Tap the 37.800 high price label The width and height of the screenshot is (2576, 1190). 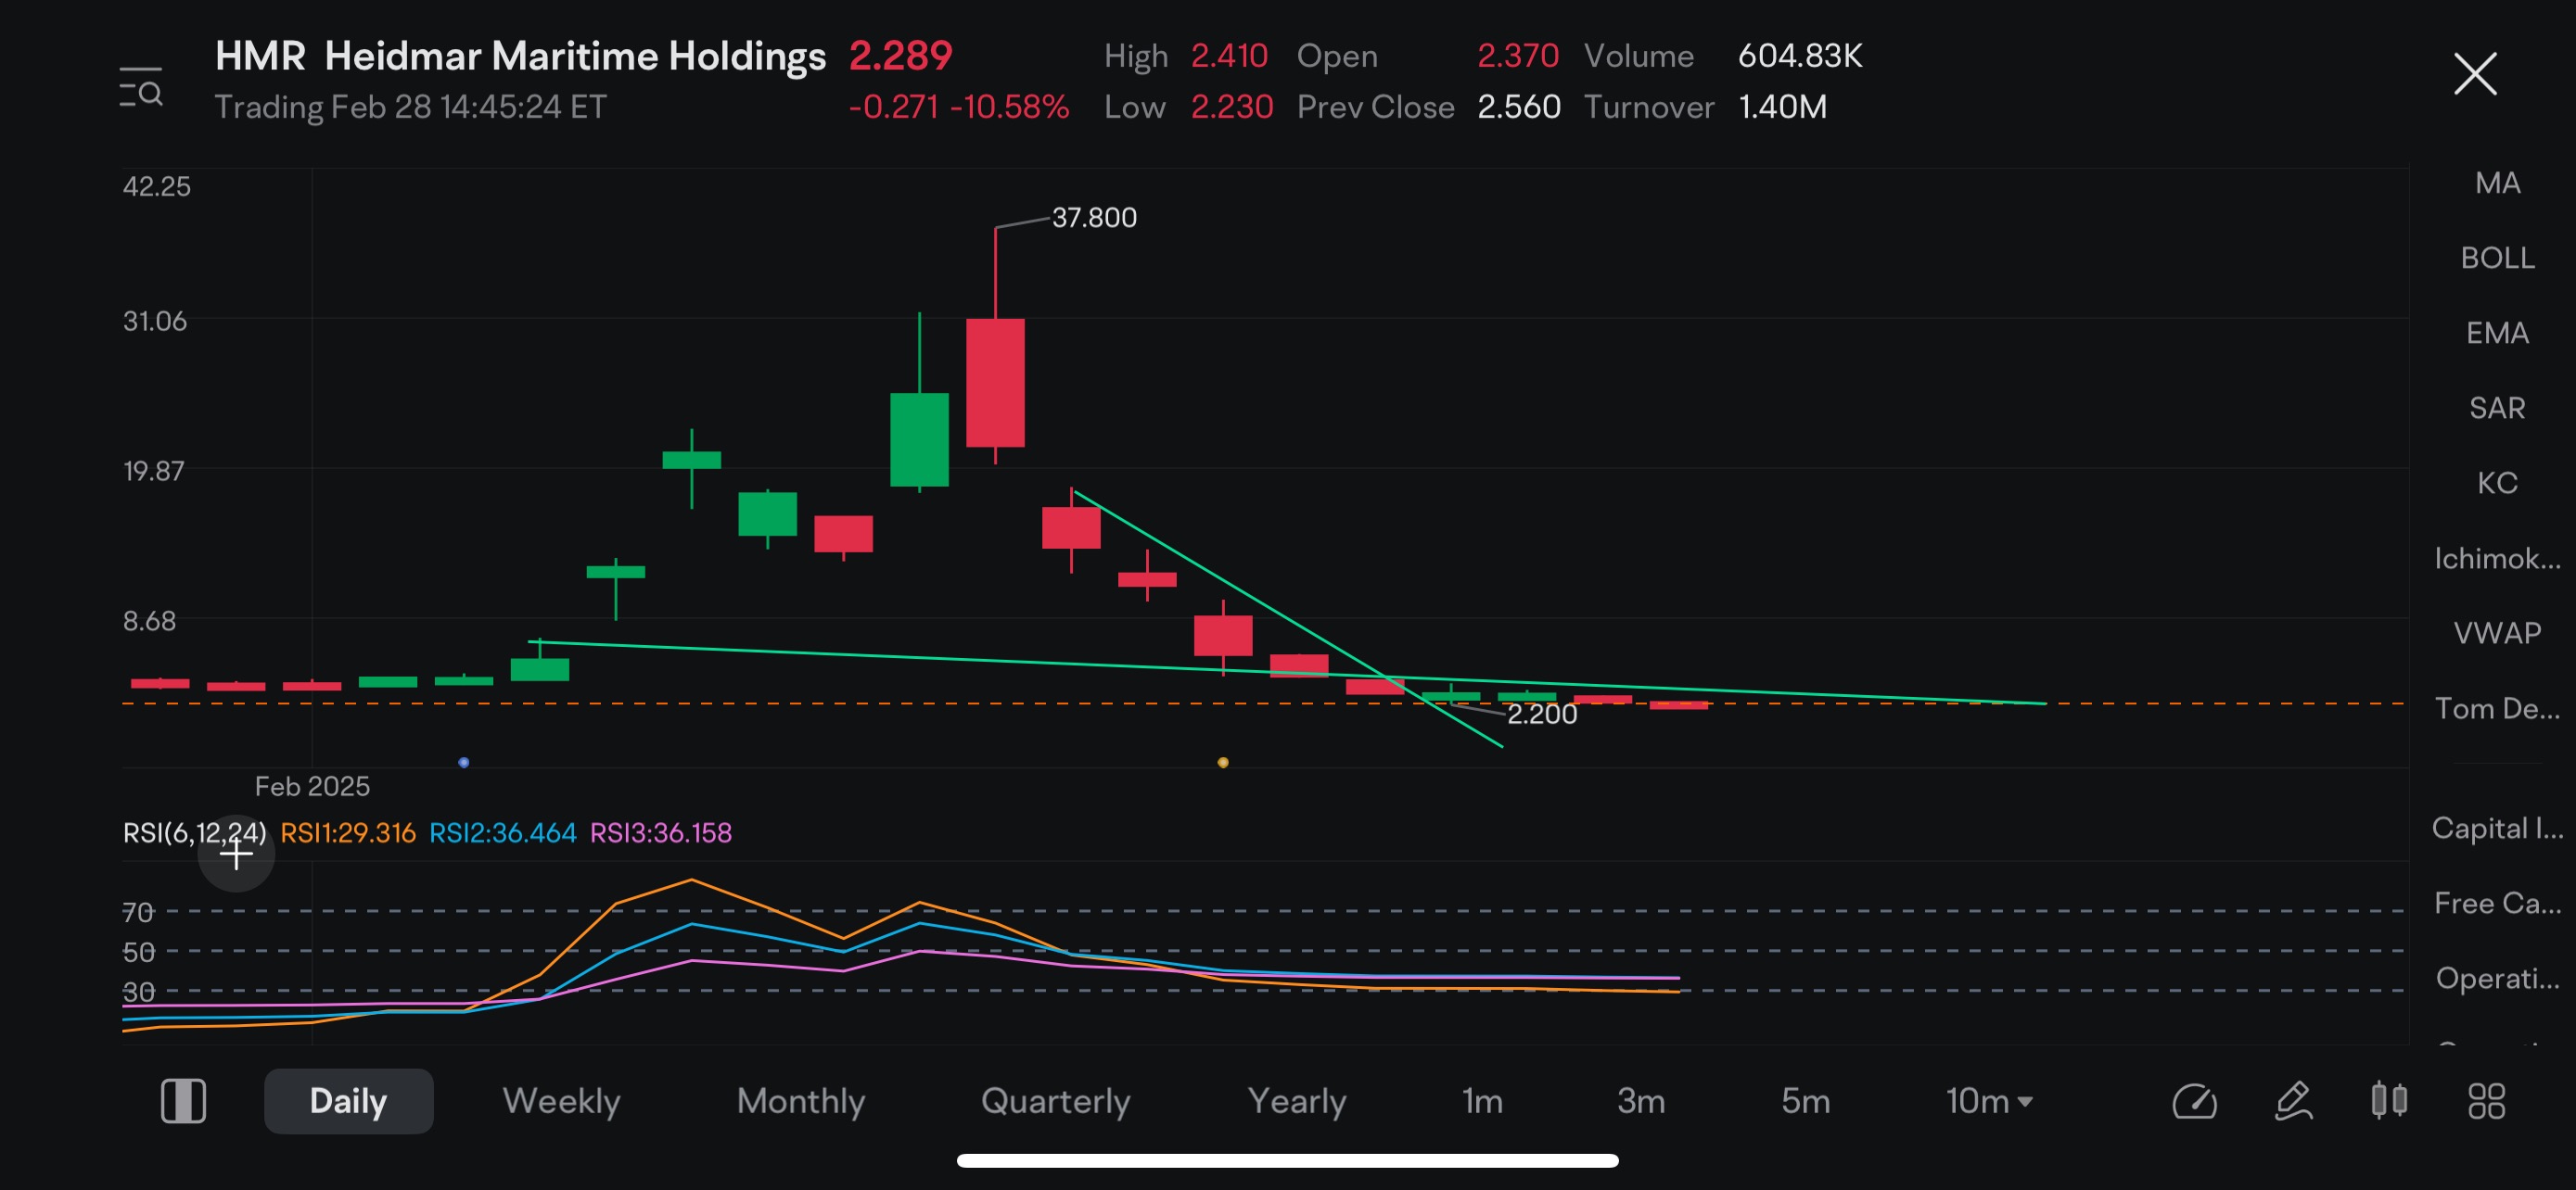tap(1094, 218)
